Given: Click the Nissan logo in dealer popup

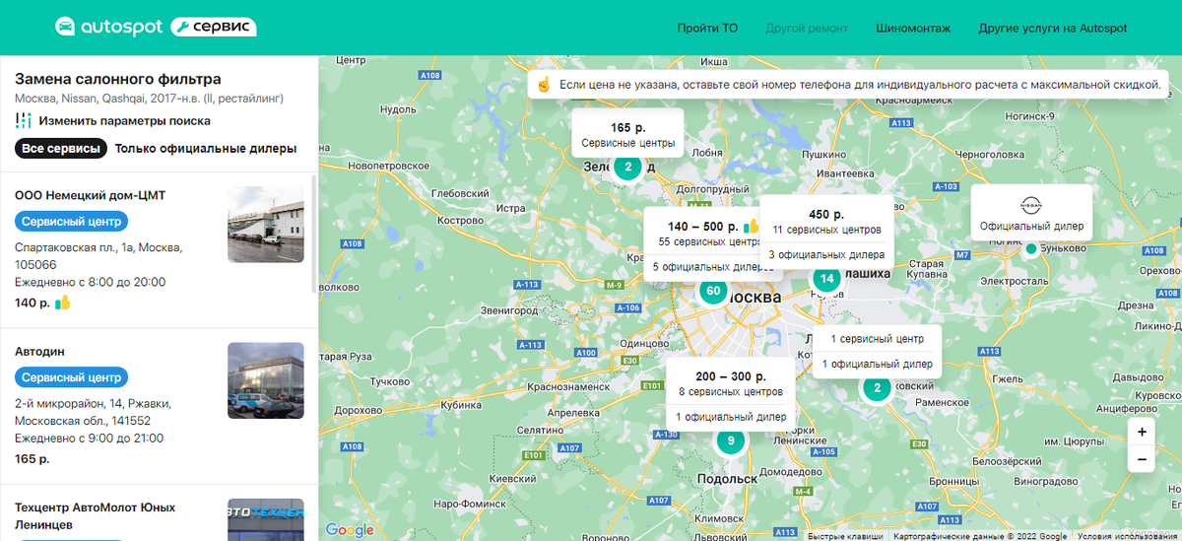Looking at the screenshot, I should [x=1031, y=204].
